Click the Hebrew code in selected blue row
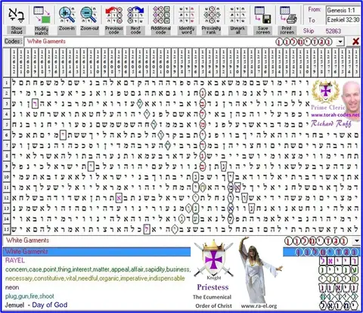 pos(327,252)
